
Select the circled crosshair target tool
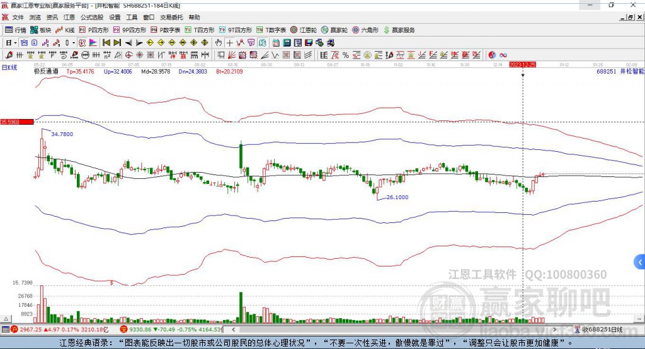click(128, 55)
